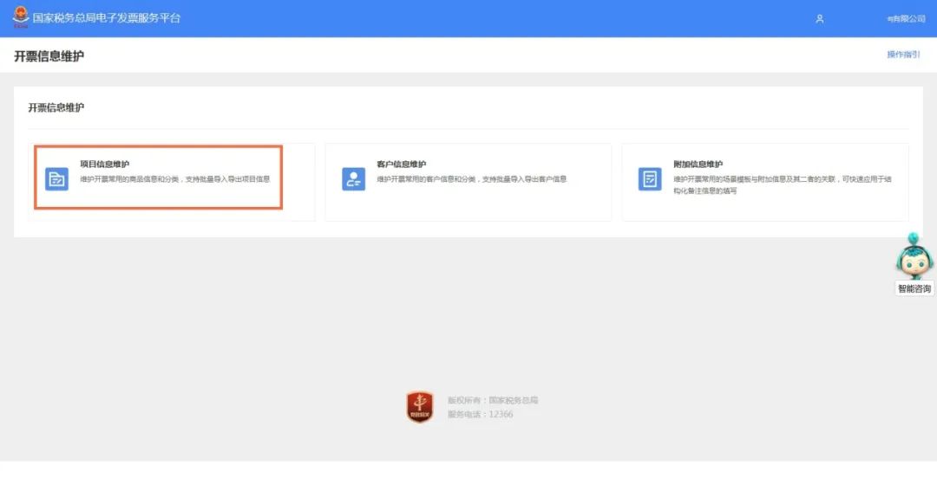The height and width of the screenshot is (478, 937).
Task: Click the 客户信息维护 description text
Action: 471,179
